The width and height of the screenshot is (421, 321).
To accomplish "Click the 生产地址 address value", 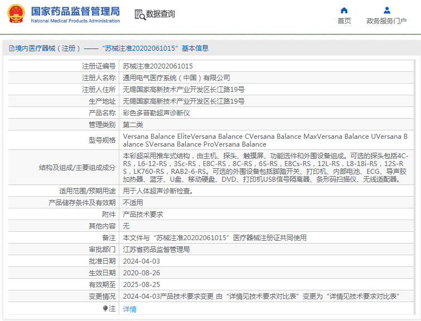I will pyautogui.click(x=183, y=101).
